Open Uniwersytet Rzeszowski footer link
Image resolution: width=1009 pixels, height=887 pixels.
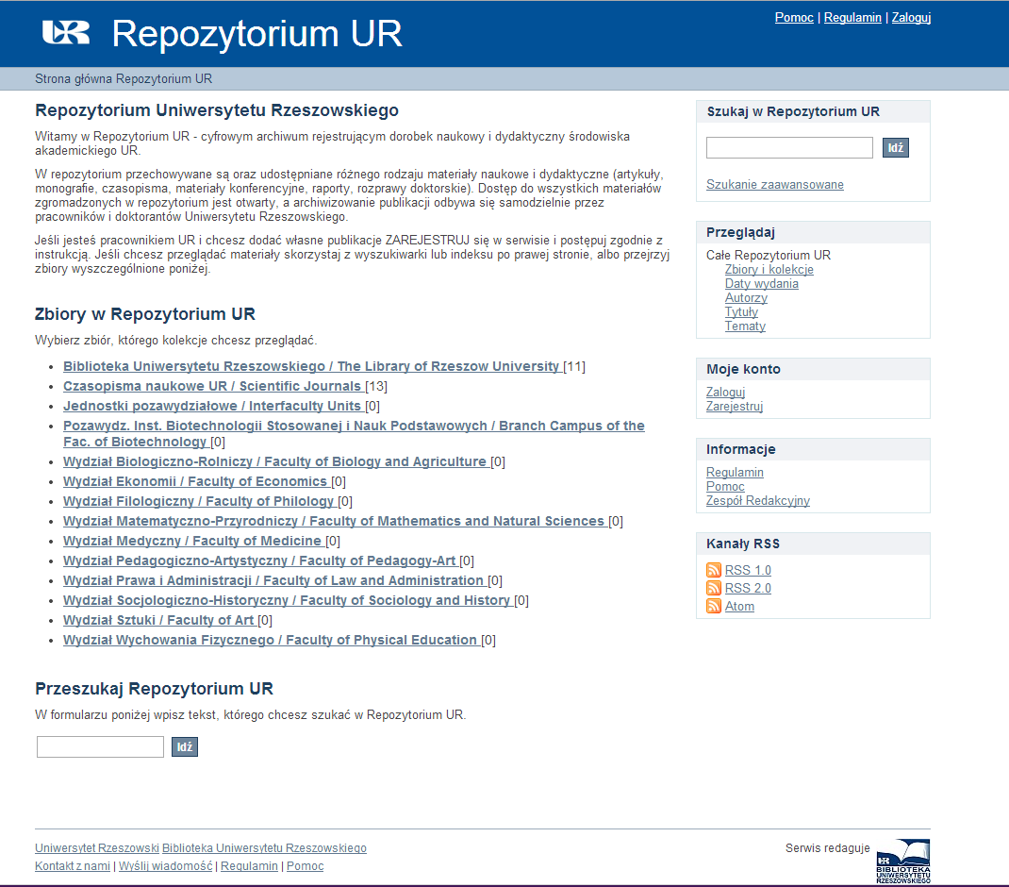point(96,848)
